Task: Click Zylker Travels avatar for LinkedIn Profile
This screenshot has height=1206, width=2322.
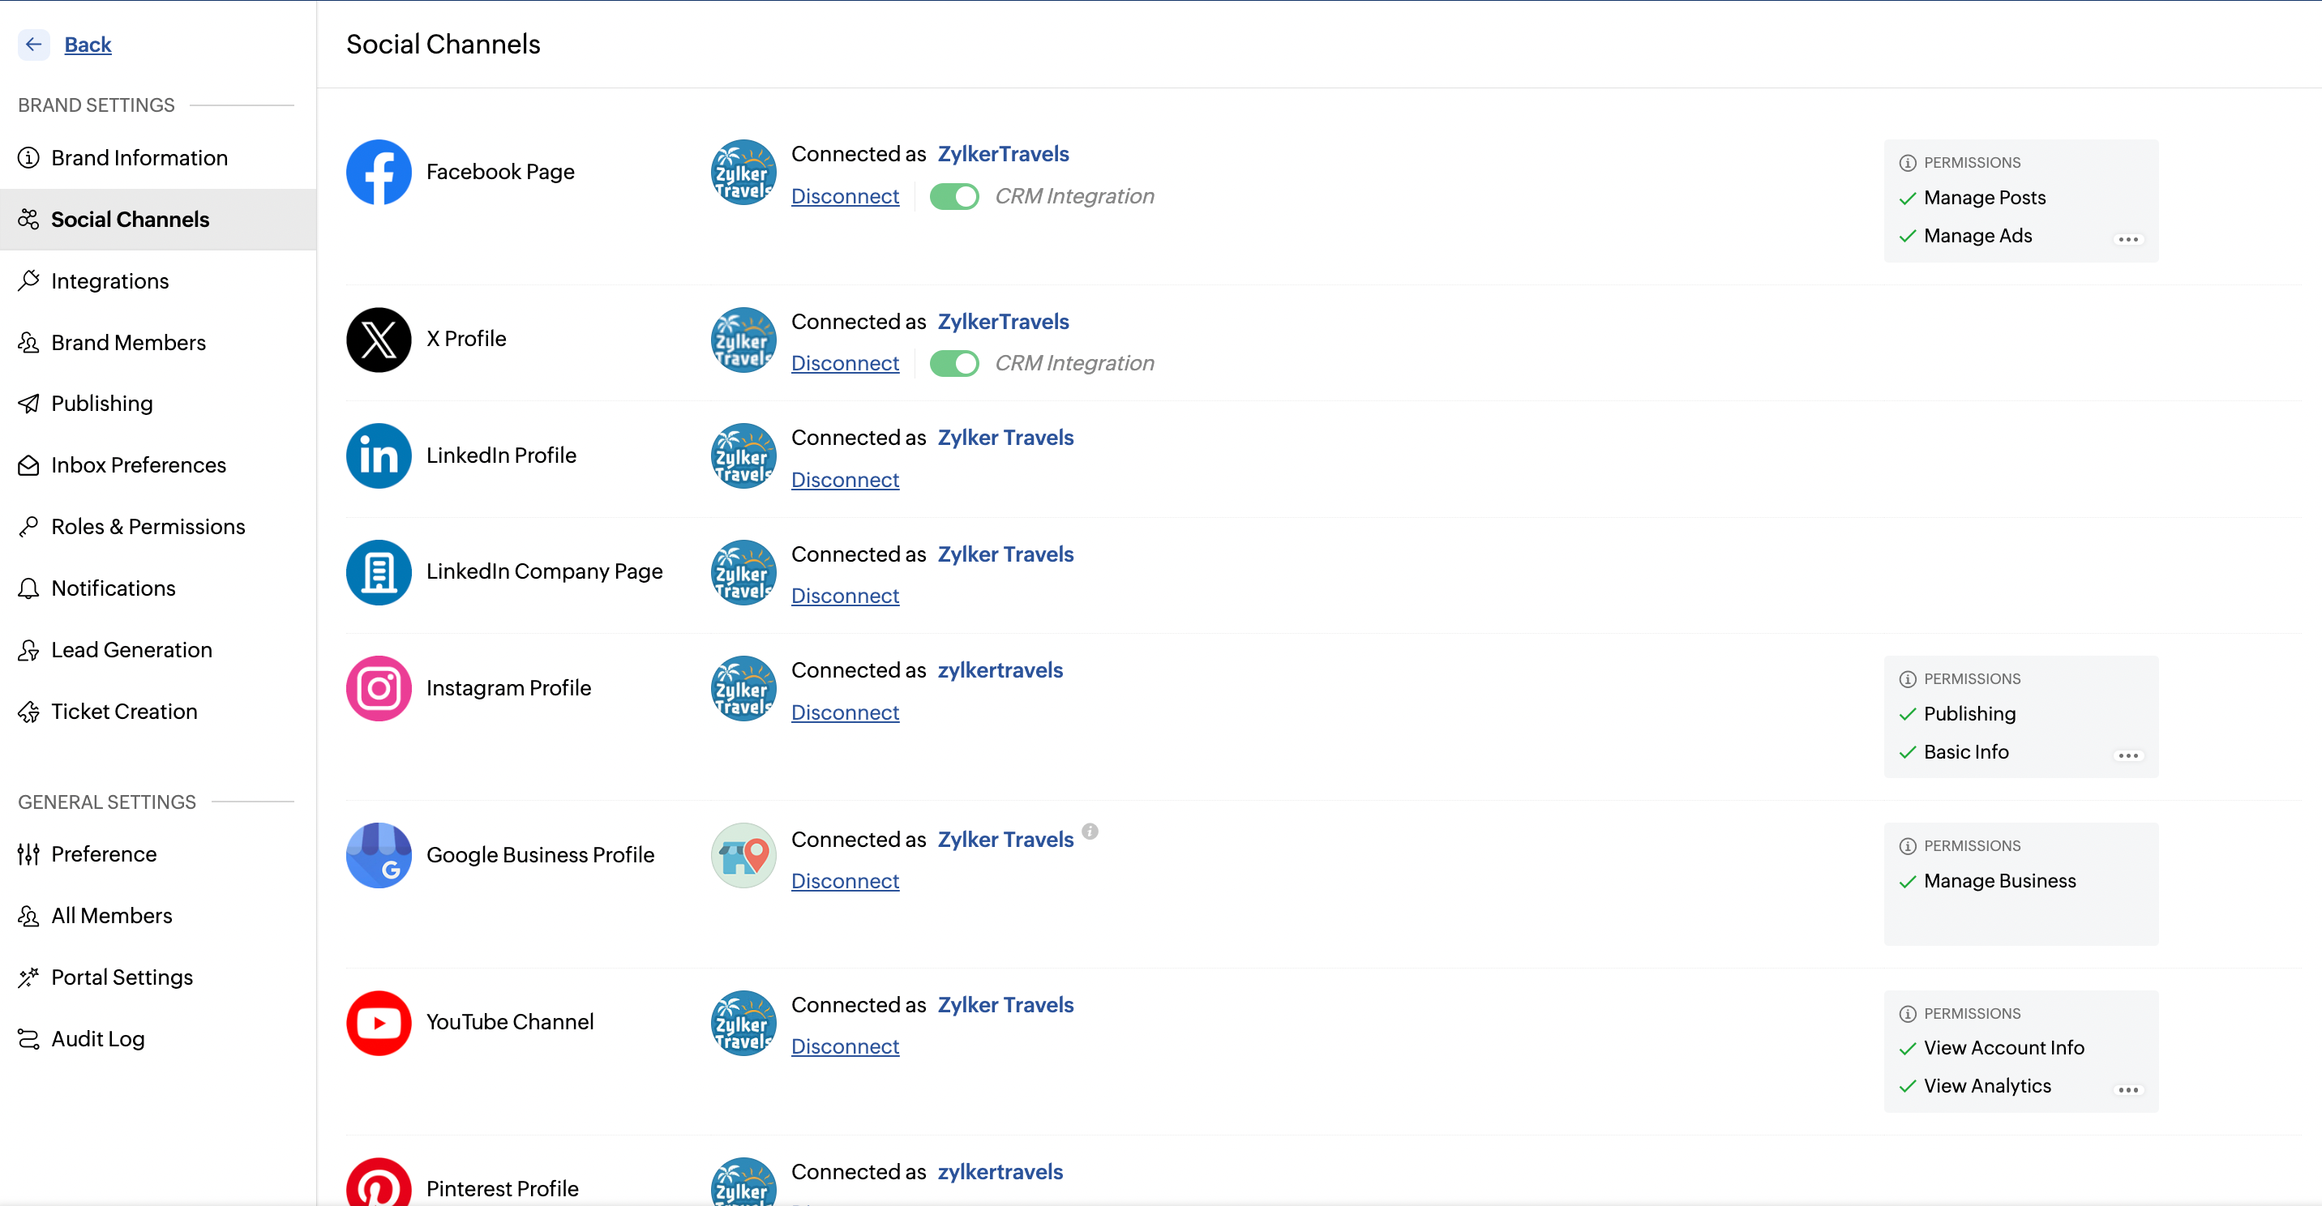Action: coord(743,456)
